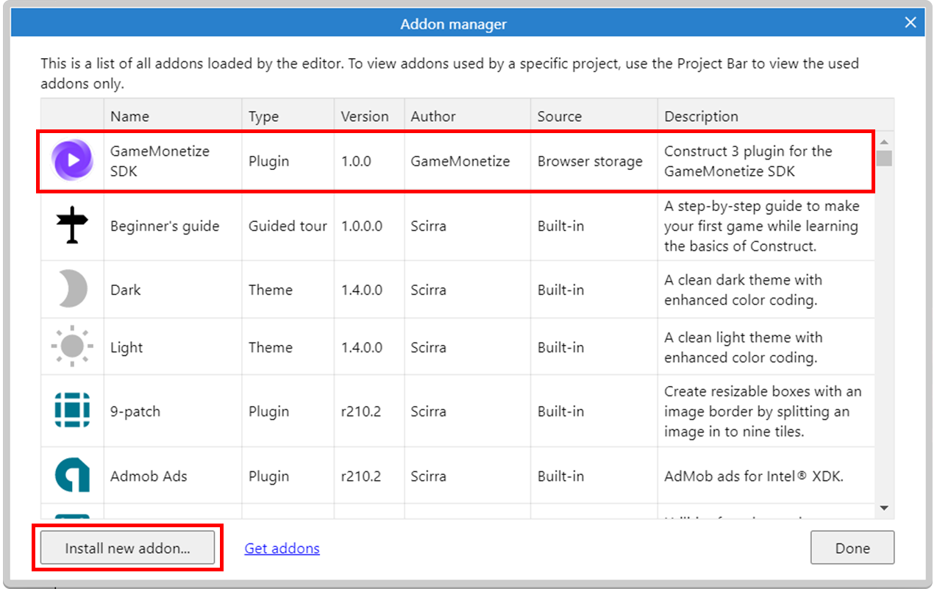Click the Name column header
This screenshot has height=589, width=937.
tap(129, 116)
